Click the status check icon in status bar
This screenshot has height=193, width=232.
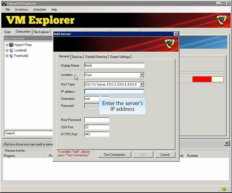coord(224,189)
